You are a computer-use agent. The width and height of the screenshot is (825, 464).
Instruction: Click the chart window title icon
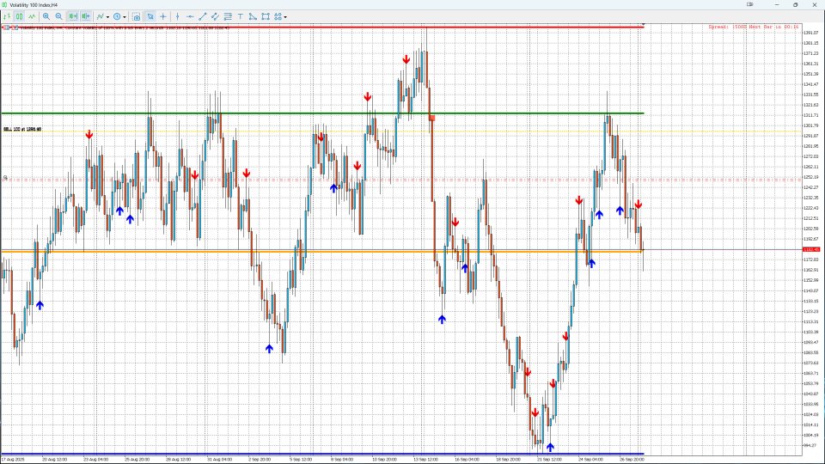(x=5, y=5)
